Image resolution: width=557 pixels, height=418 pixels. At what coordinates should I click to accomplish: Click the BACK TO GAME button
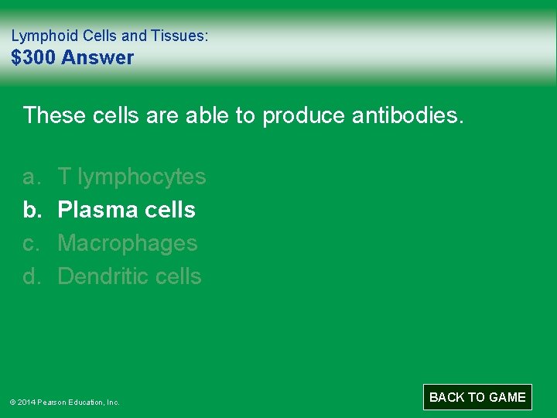pos(477,397)
